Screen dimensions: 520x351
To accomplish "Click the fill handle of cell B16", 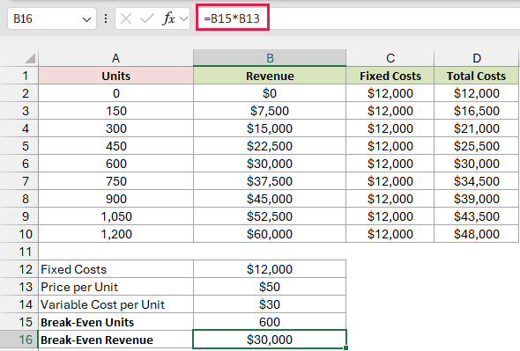I will [345, 347].
